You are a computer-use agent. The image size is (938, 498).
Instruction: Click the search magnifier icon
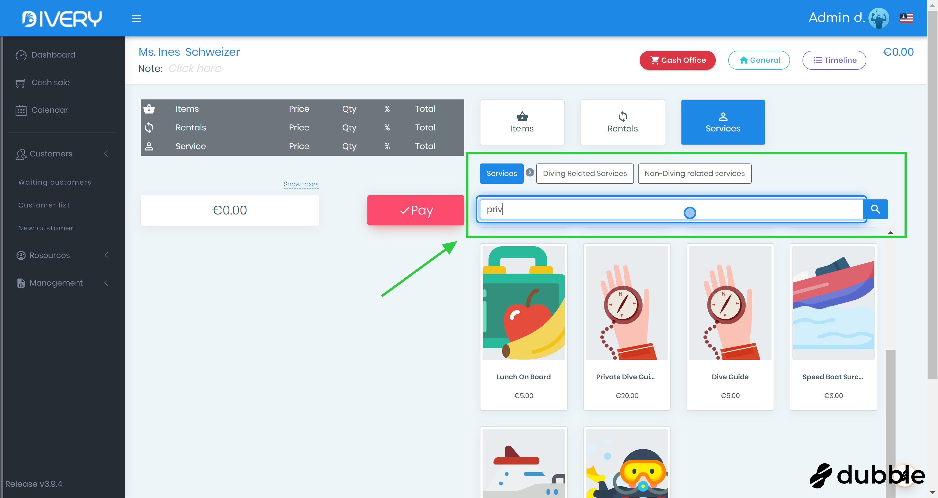click(875, 209)
